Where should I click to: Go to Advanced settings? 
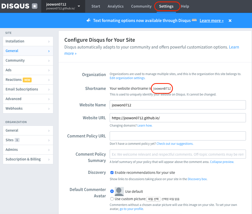[28, 99]
